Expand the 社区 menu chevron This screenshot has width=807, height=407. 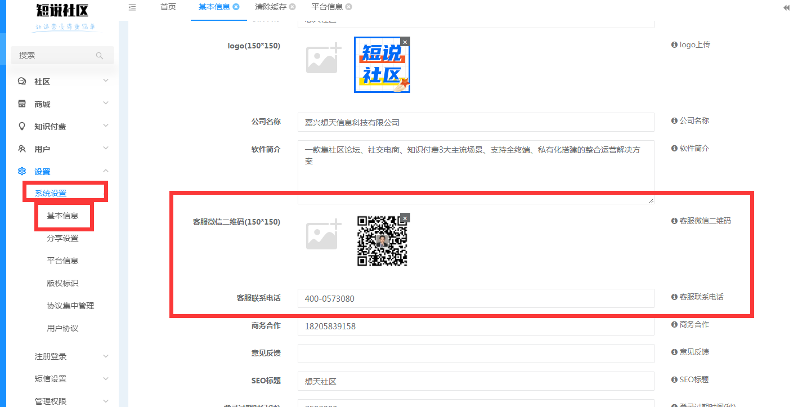pyautogui.click(x=106, y=81)
